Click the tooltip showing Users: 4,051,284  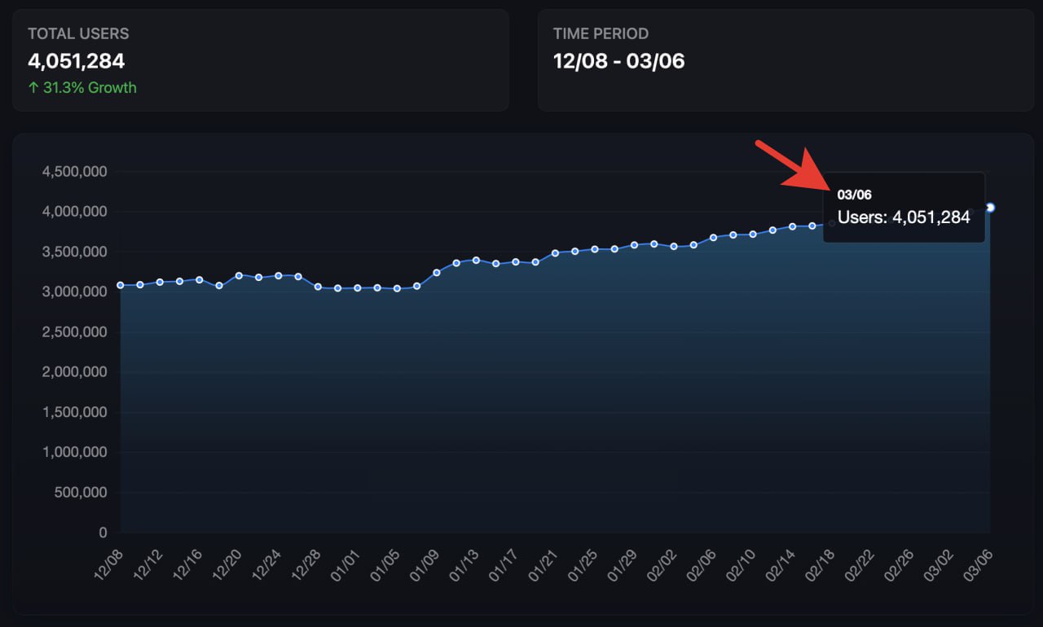click(x=904, y=217)
